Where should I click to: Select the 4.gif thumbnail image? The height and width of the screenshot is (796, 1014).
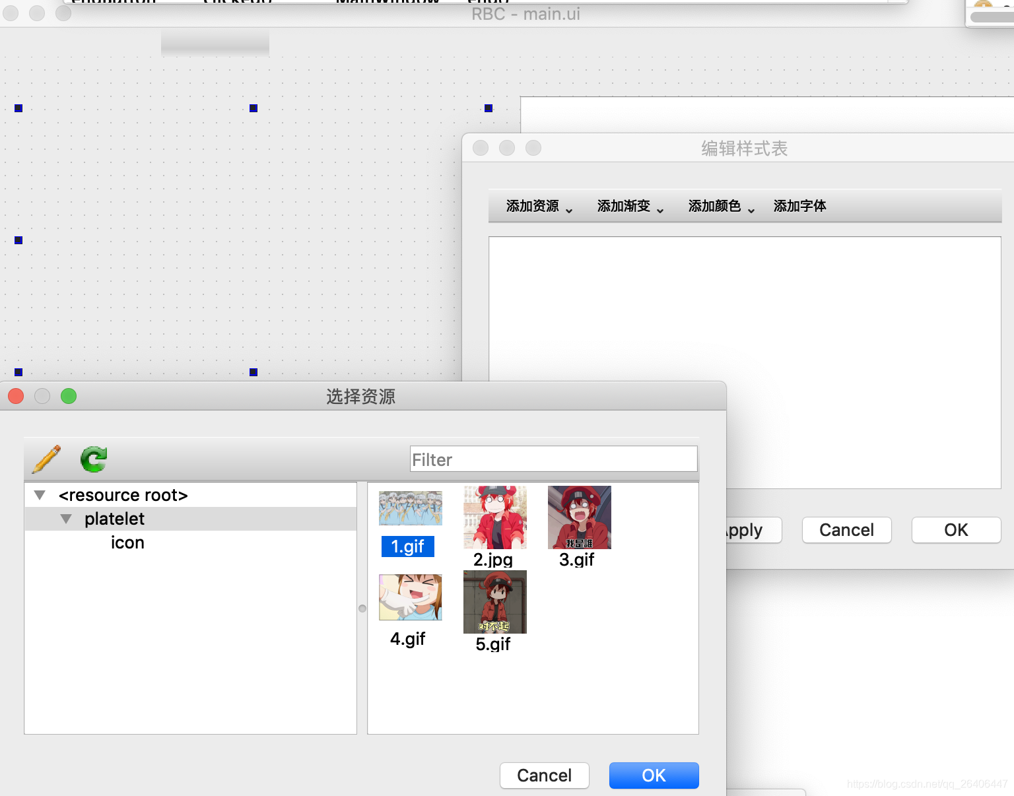click(x=411, y=597)
